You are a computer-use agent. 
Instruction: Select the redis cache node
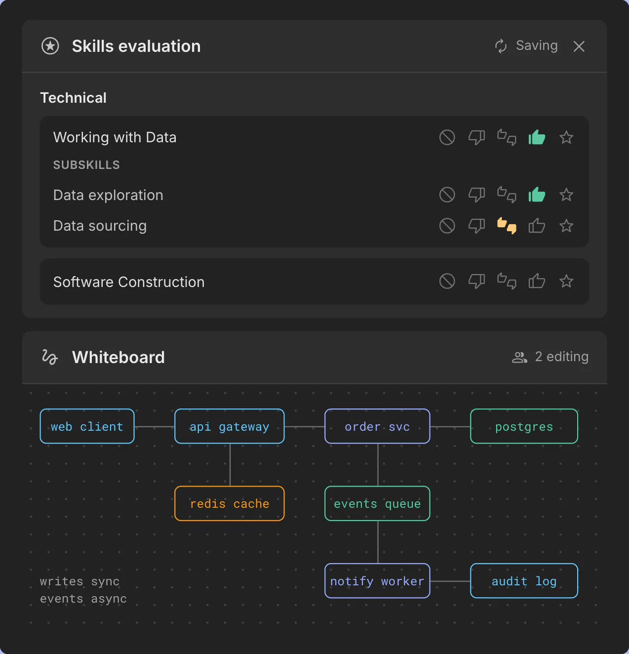[230, 503]
